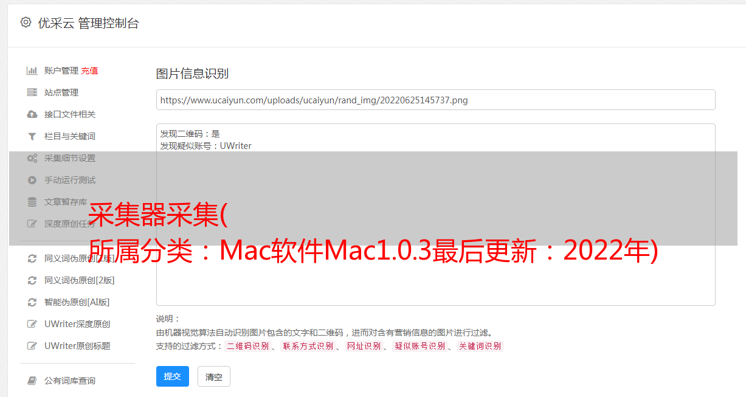
Task: Click the edit icon for UWriter原创标题
Action: (x=32, y=346)
